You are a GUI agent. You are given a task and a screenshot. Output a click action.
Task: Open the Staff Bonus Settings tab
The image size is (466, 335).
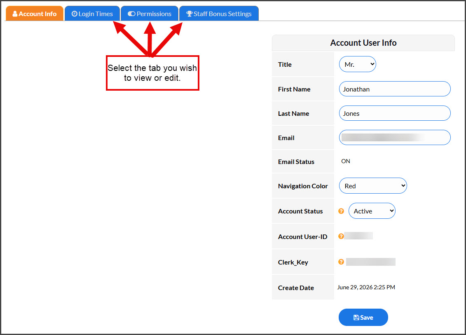[219, 14]
